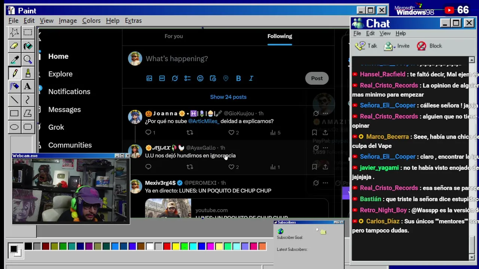Open Grok in the sidebar

pos(56,127)
